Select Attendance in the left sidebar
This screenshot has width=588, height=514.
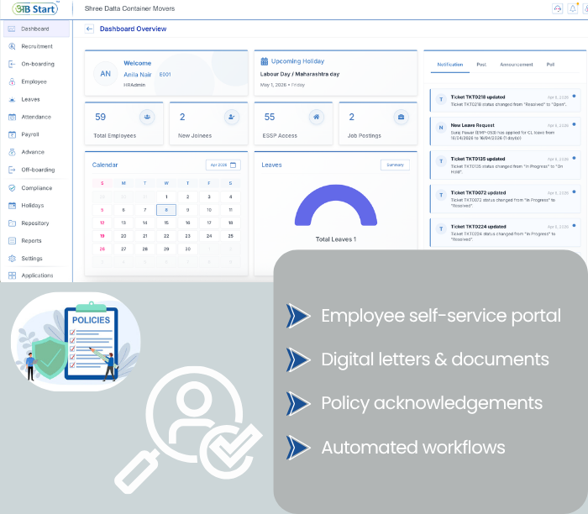35,117
